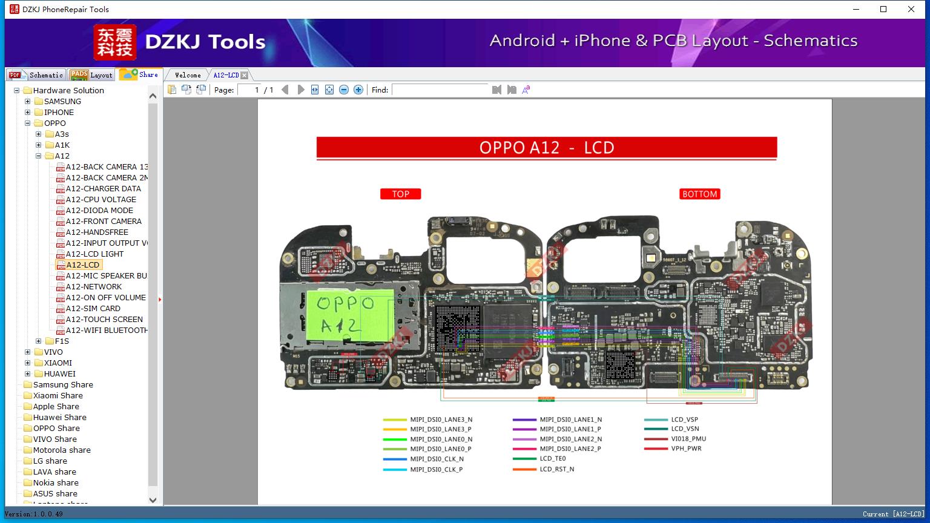Click the folder icon beside Xiaomi Share
Image resolution: width=930 pixels, height=523 pixels.
click(27, 396)
